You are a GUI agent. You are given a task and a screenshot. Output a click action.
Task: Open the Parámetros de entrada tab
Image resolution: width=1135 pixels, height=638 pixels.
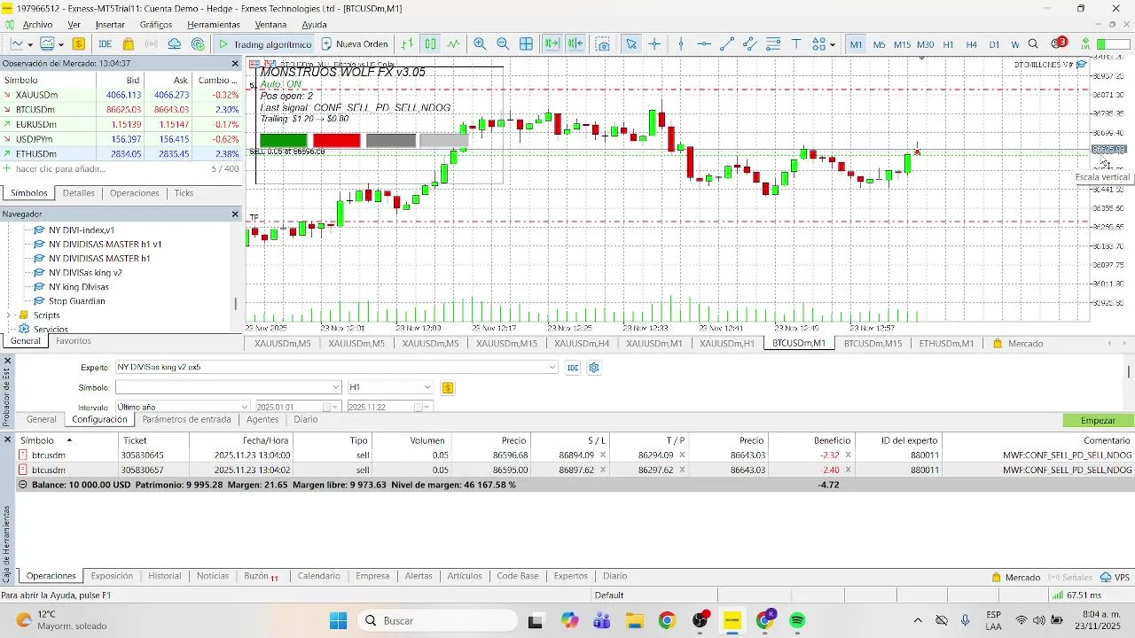tap(186, 420)
